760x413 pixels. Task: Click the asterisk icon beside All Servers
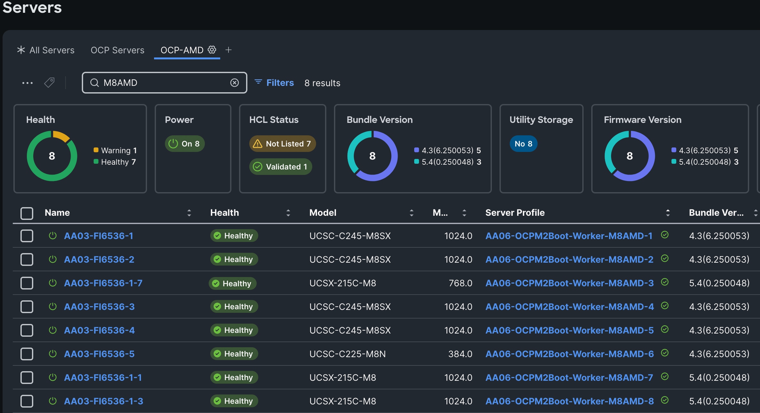coord(21,50)
